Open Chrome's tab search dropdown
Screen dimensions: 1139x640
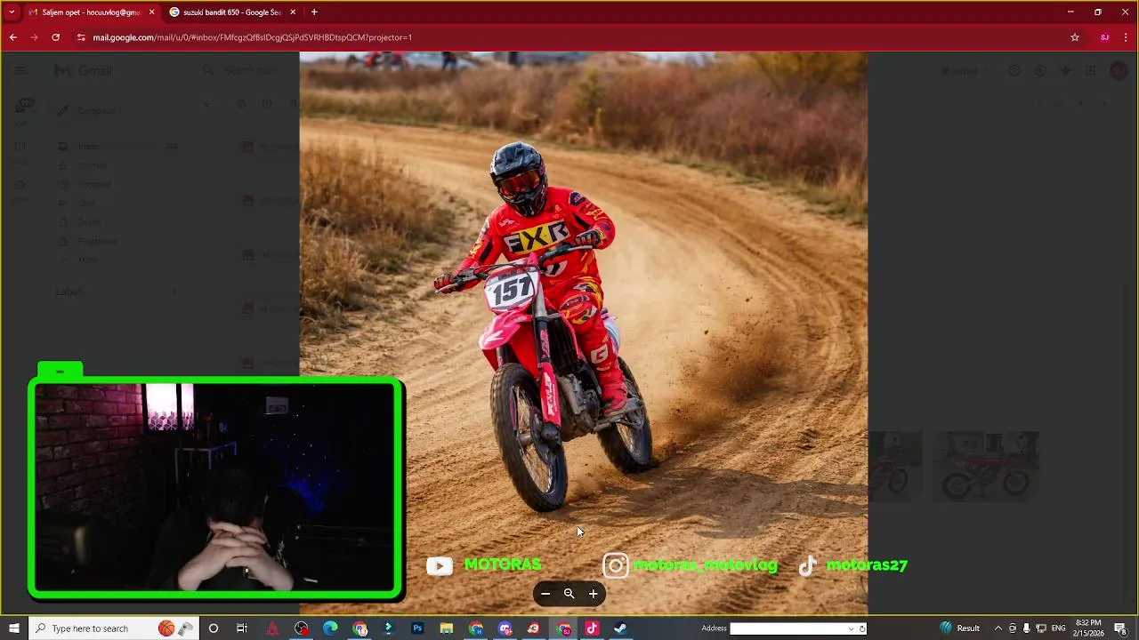tap(12, 12)
